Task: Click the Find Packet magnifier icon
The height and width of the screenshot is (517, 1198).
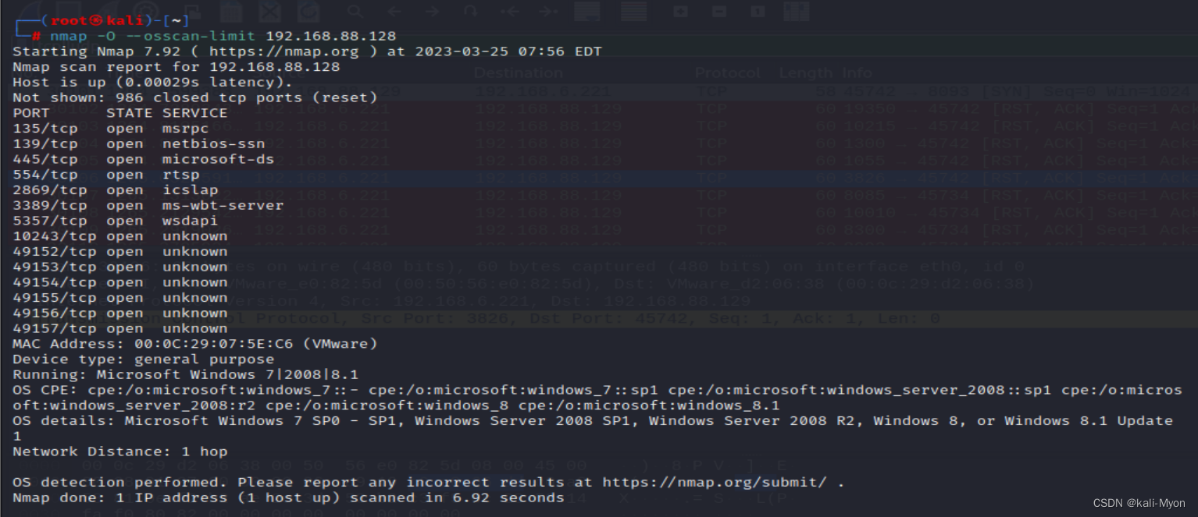Action: click(x=356, y=12)
